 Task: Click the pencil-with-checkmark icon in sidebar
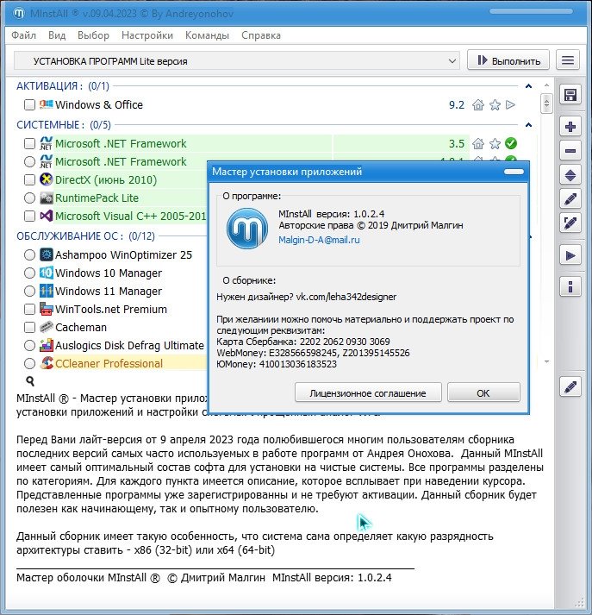click(570, 223)
